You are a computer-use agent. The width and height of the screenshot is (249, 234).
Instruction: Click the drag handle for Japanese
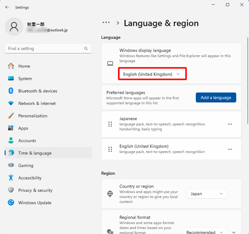[110, 124]
